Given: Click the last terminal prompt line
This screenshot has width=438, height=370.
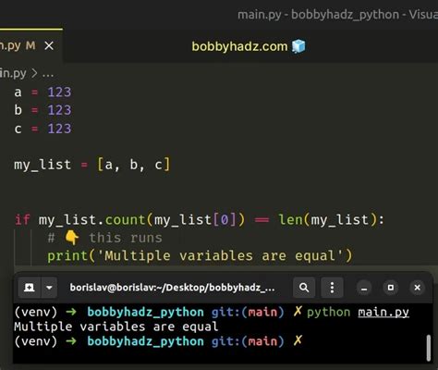Looking at the screenshot, I should [x=158, y=341].
